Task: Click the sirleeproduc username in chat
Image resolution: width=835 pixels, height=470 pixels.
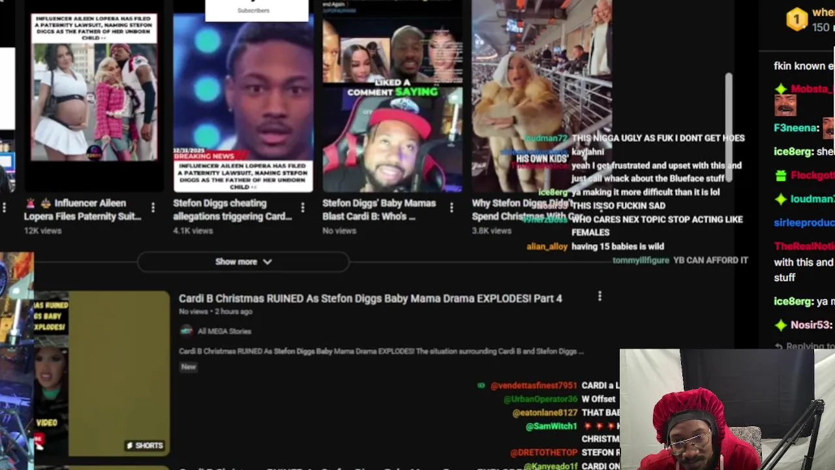Action: coord(804,223)
